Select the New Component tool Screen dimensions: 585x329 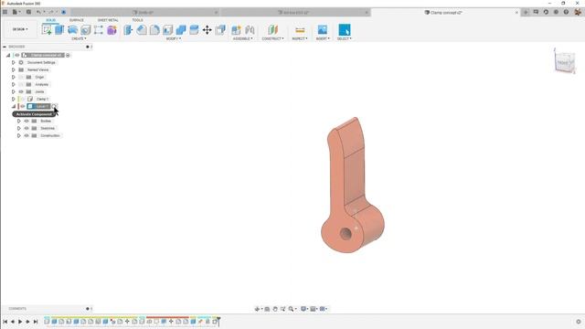coord(236,30)
